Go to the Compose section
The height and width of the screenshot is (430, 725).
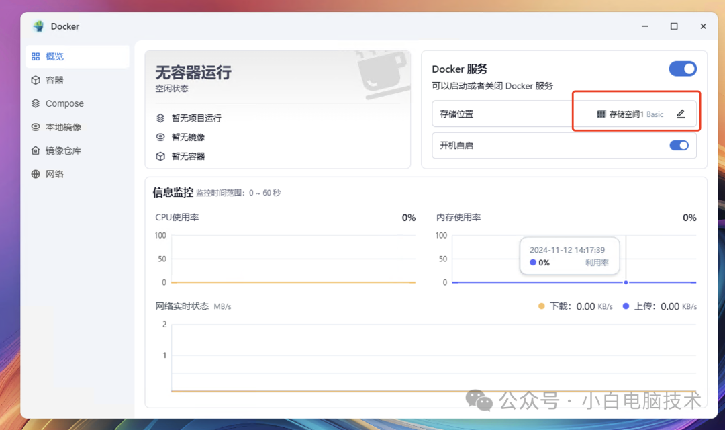[x=77, y=103]
